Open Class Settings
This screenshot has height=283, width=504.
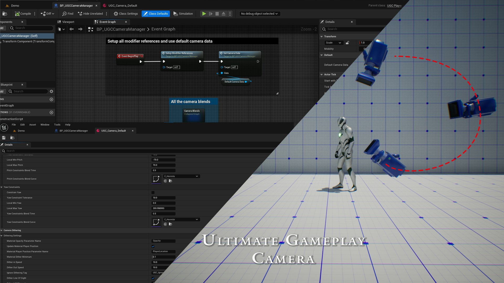125,14
